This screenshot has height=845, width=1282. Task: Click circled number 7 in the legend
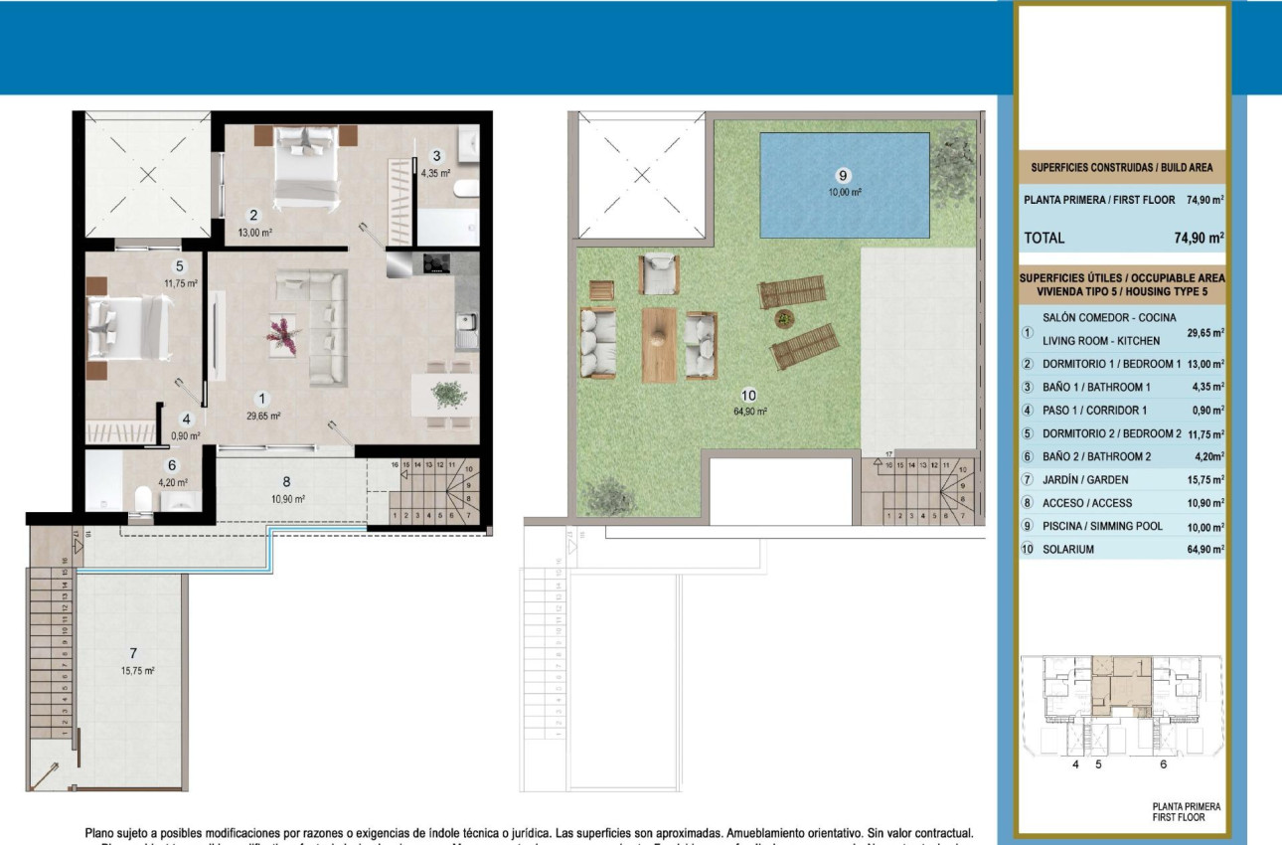[x=1029, y=479]
